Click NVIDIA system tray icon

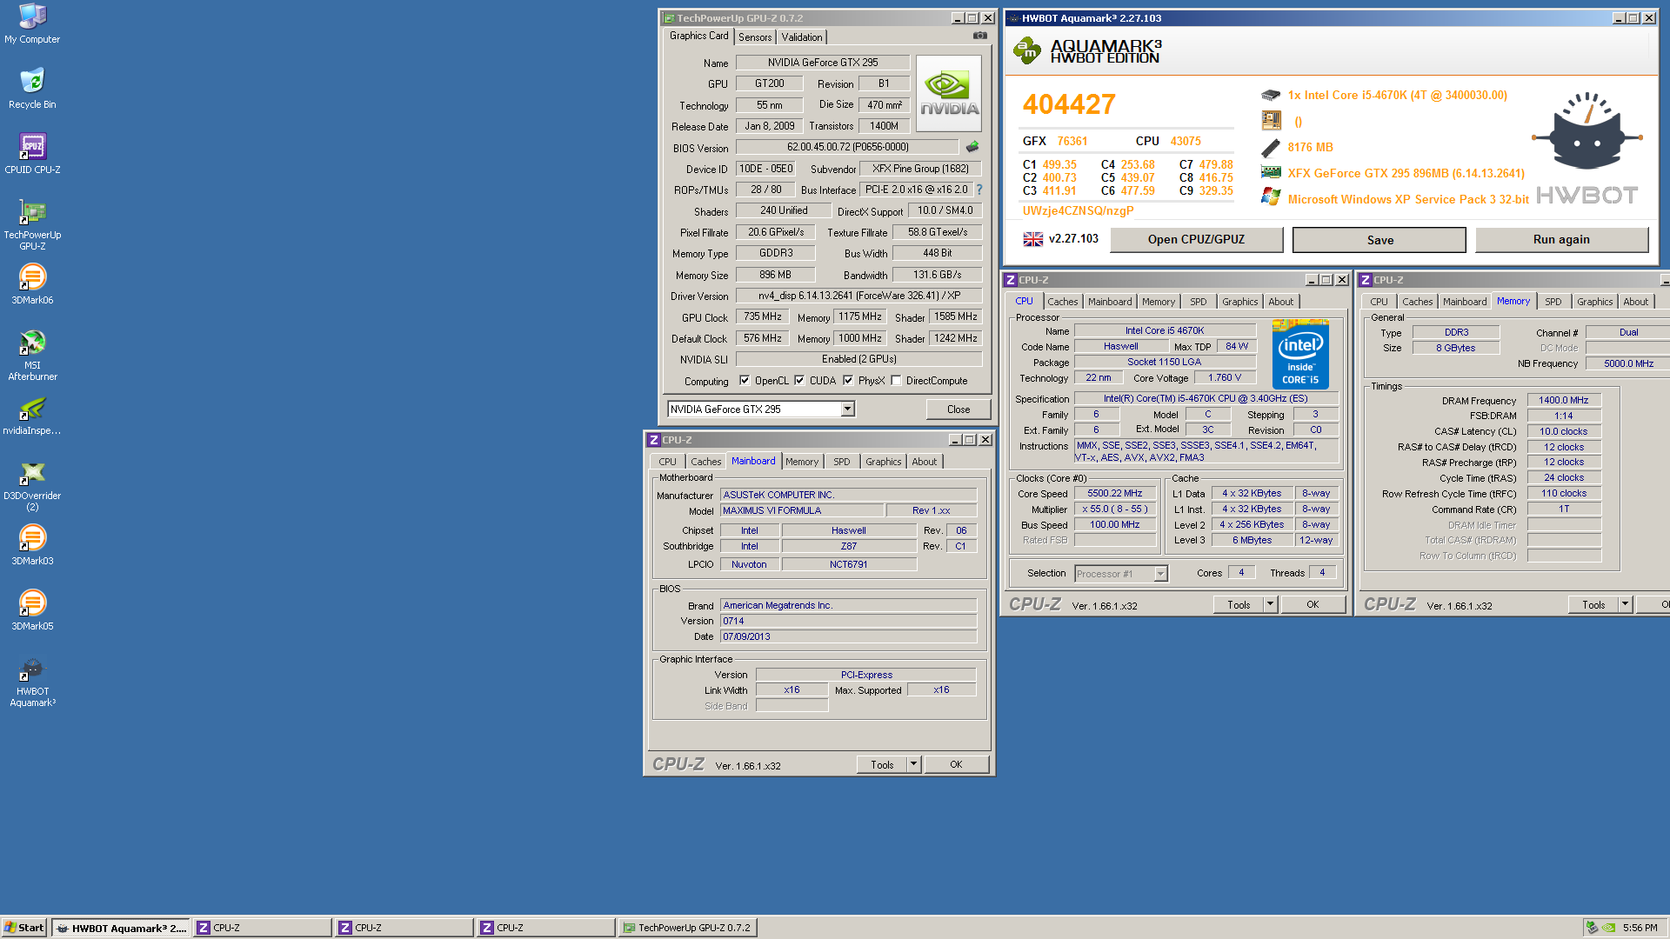1609,928
